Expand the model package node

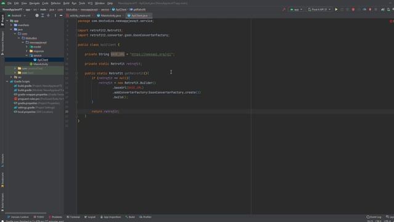point(26,47)
